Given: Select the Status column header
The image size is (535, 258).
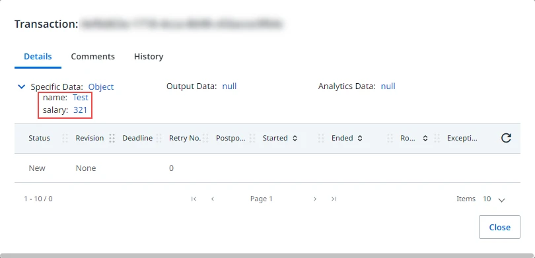Looking at the screenshot, I should (x=39, y=138).
